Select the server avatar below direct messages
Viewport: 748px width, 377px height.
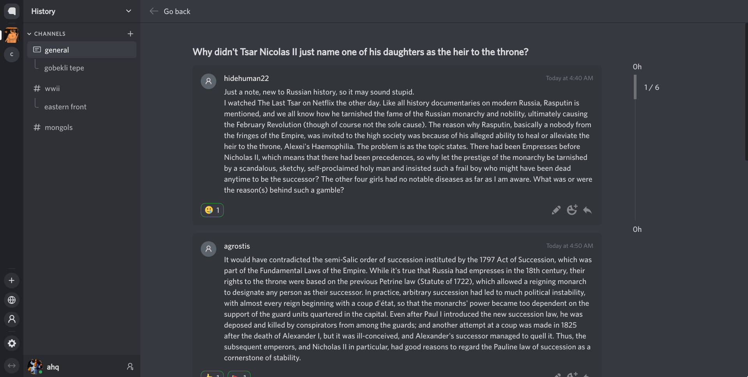(x=12, y=35)
